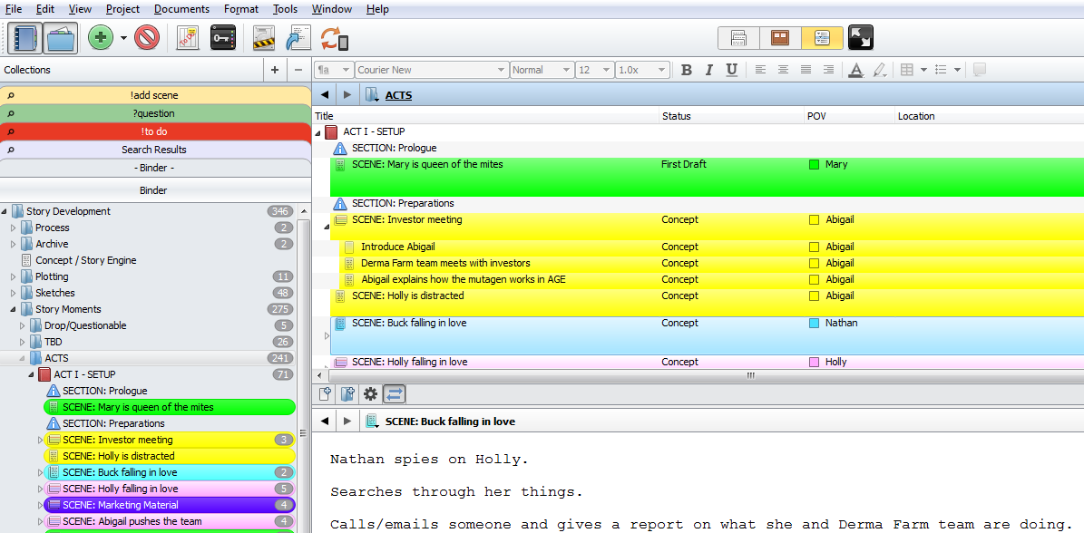The image size is (1084, 533).
Task: Select the '?question' collection tab
Action: (155, 113)
